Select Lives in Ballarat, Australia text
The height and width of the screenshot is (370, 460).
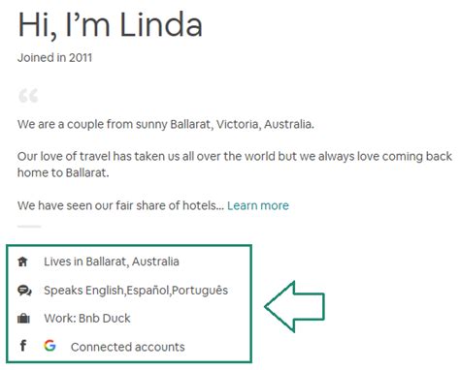coord(112,262)
